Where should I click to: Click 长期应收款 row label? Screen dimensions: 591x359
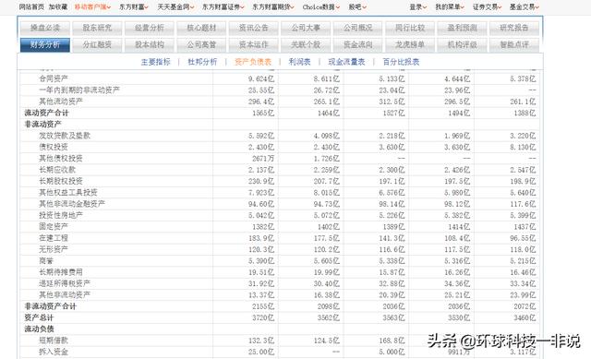point(57,170)
